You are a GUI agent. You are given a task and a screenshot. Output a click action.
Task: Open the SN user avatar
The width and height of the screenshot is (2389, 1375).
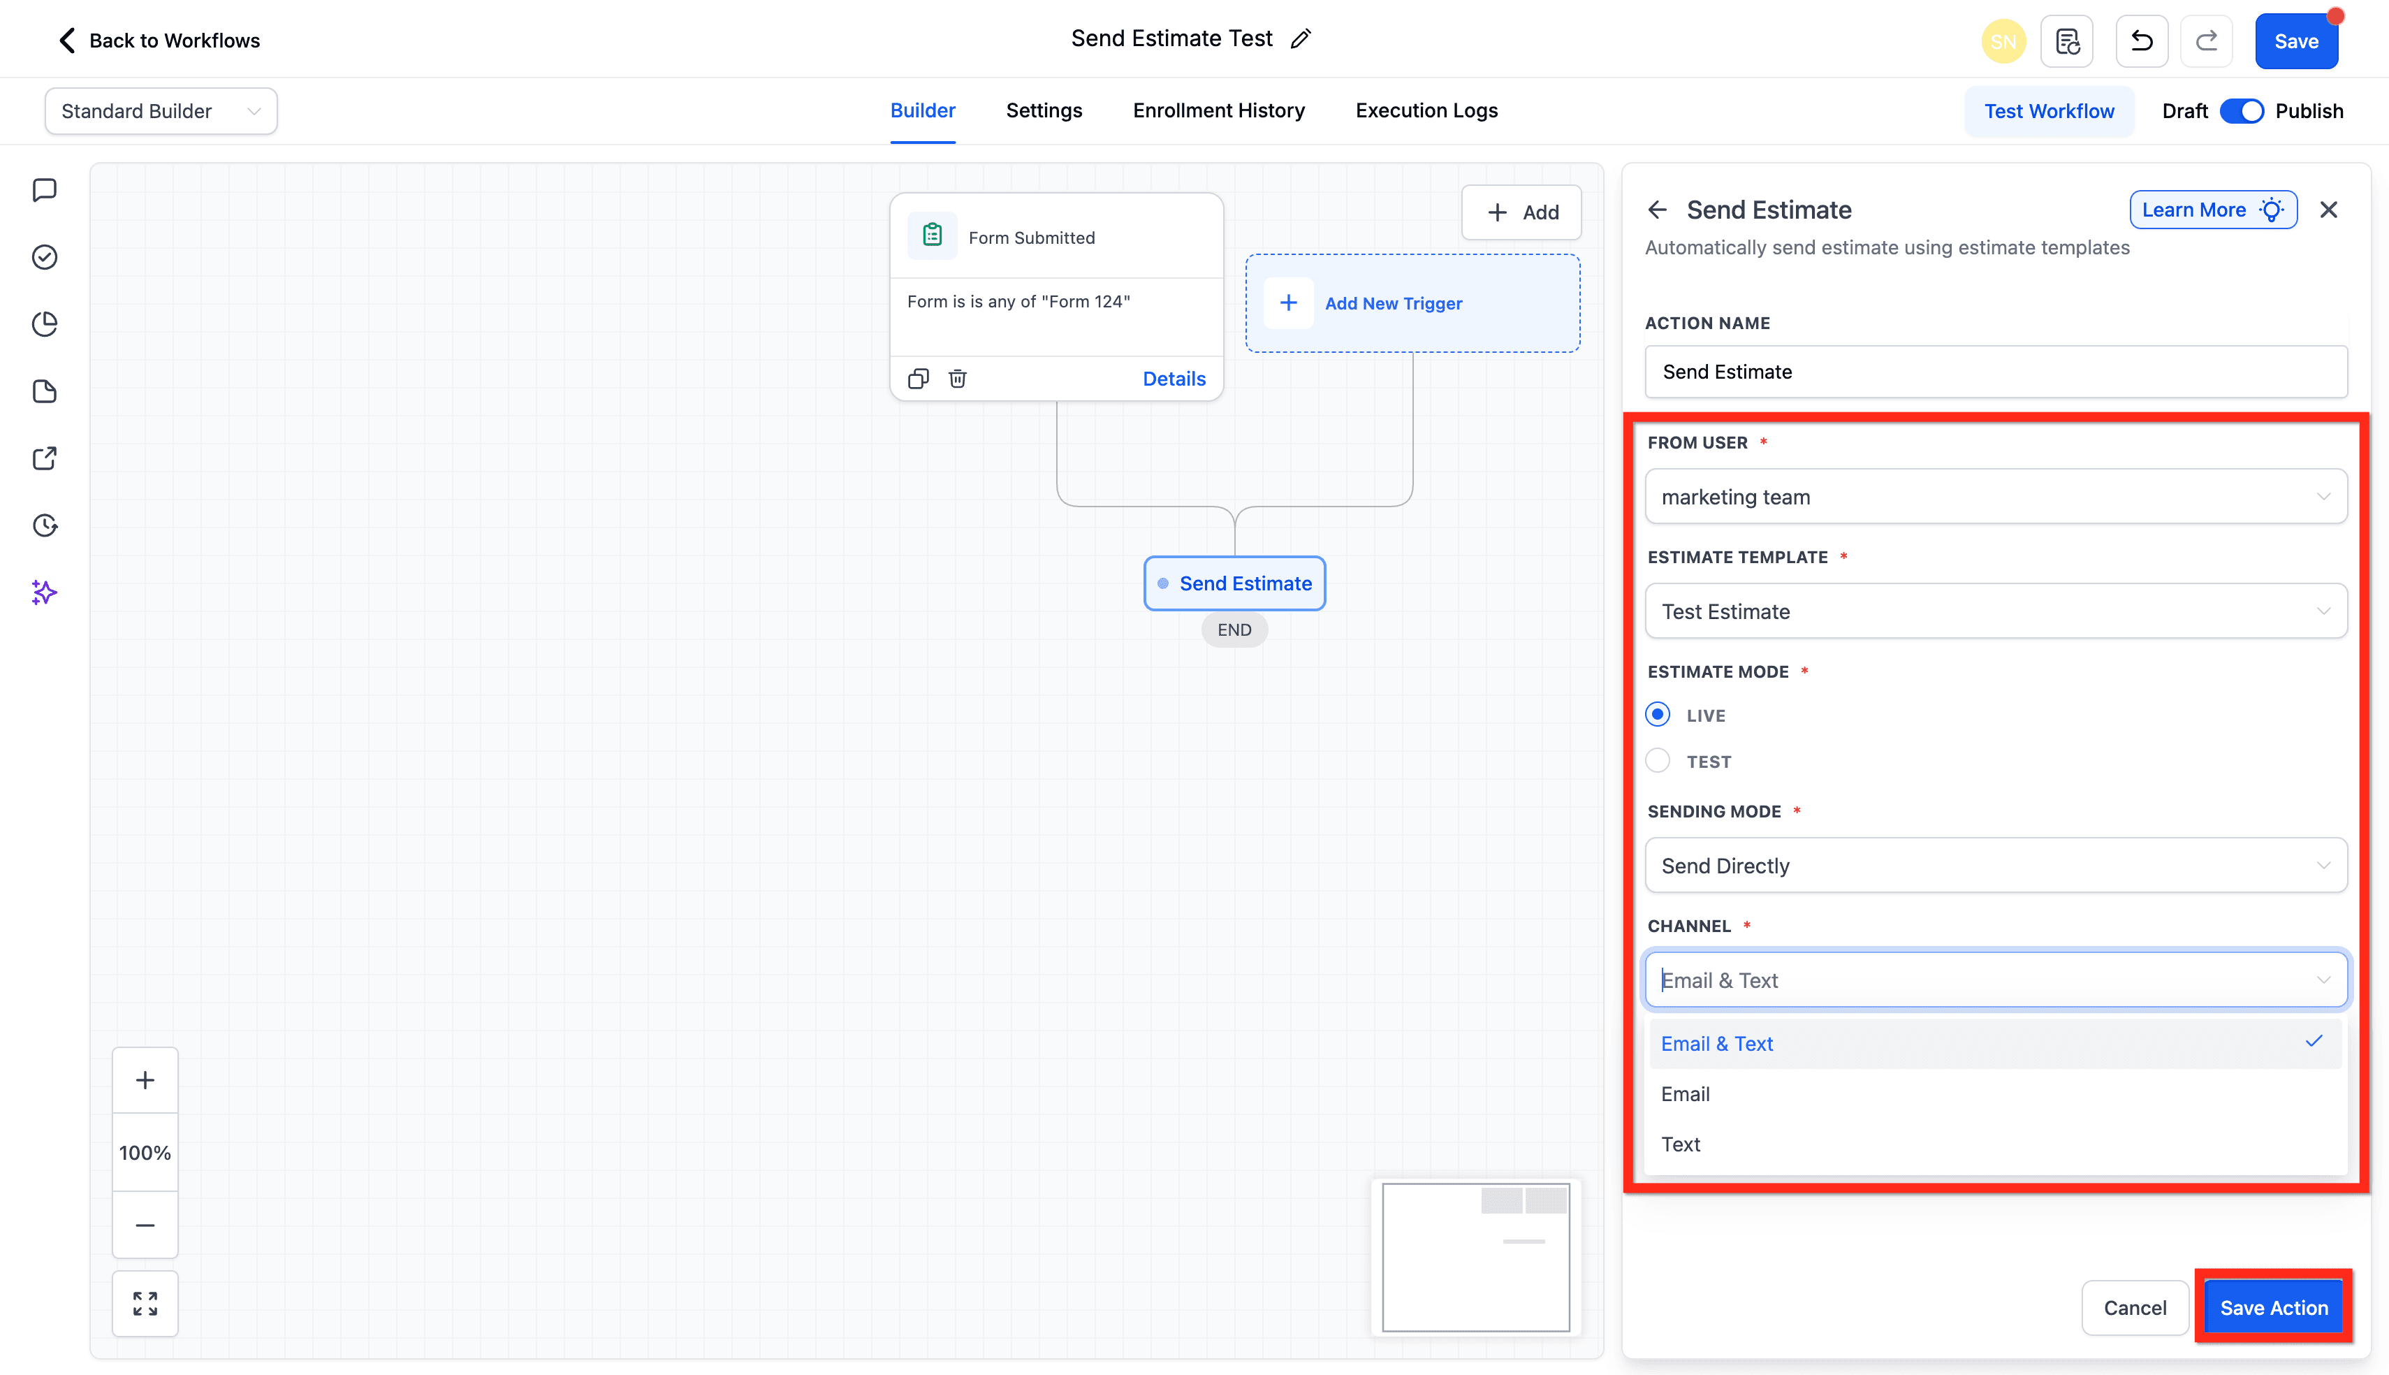click(2003, 41)
